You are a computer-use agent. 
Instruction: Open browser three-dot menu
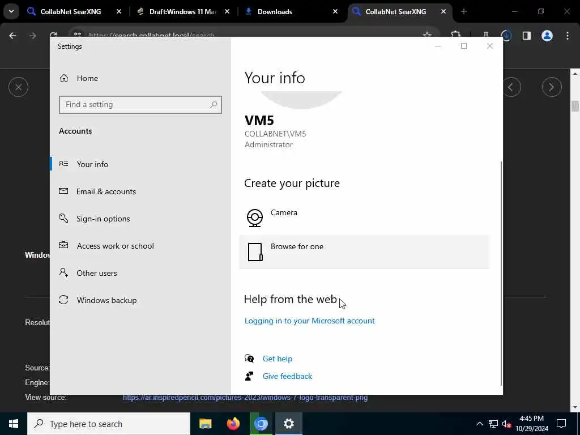[568, 36]
